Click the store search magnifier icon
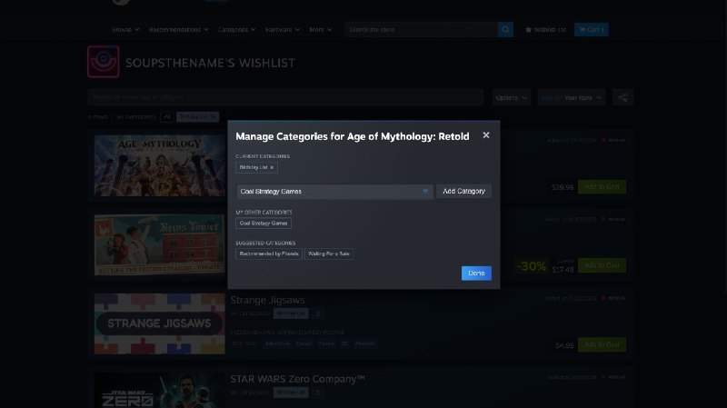The height and width of the screenshot is (408, 727). click(505, 30)
